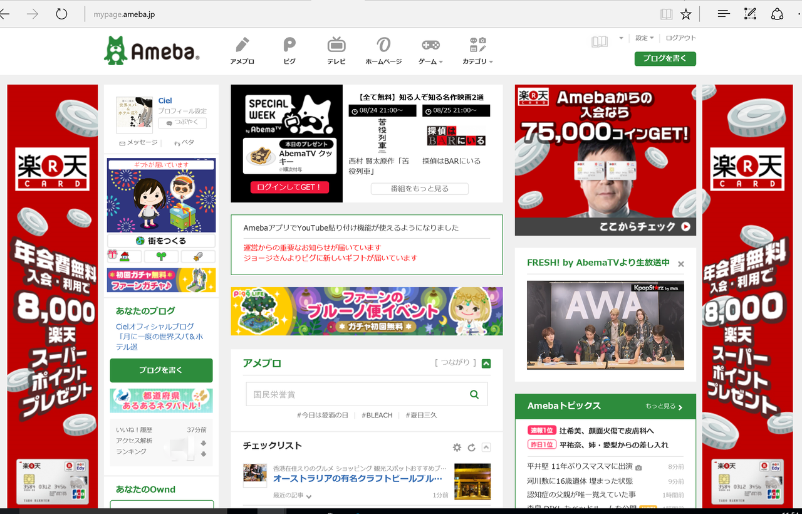Click the sidebar ブログを書く button
The height and width of the screenshot is (514, 802).
tap(161, 370)
